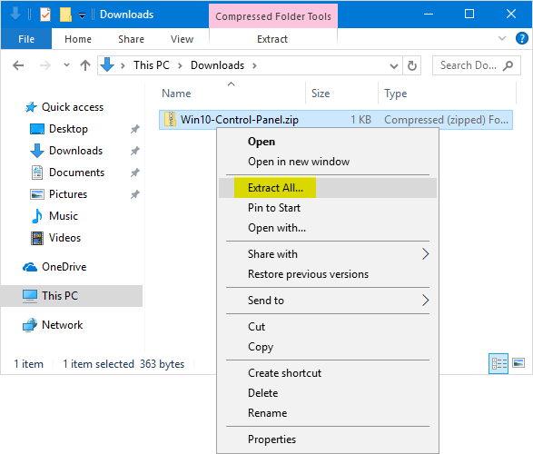Image resolution: width=533 pixels, height=454 pixels.
Task: Choose Rename from the context menu
Action: pos(328,413)
